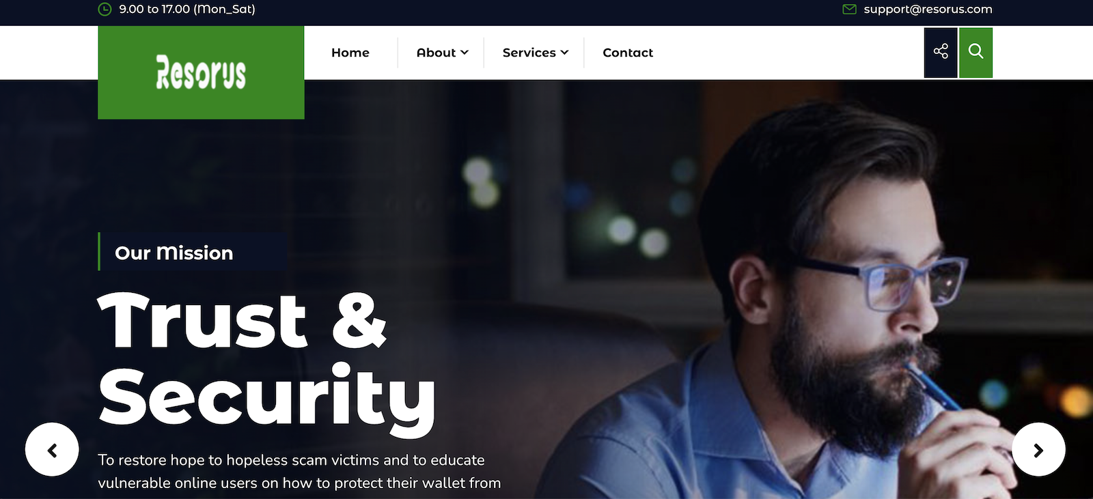Advance to next slide with right arrow
The width and height of the screenshot is (1093, 499).
(x=1038, y=450)
